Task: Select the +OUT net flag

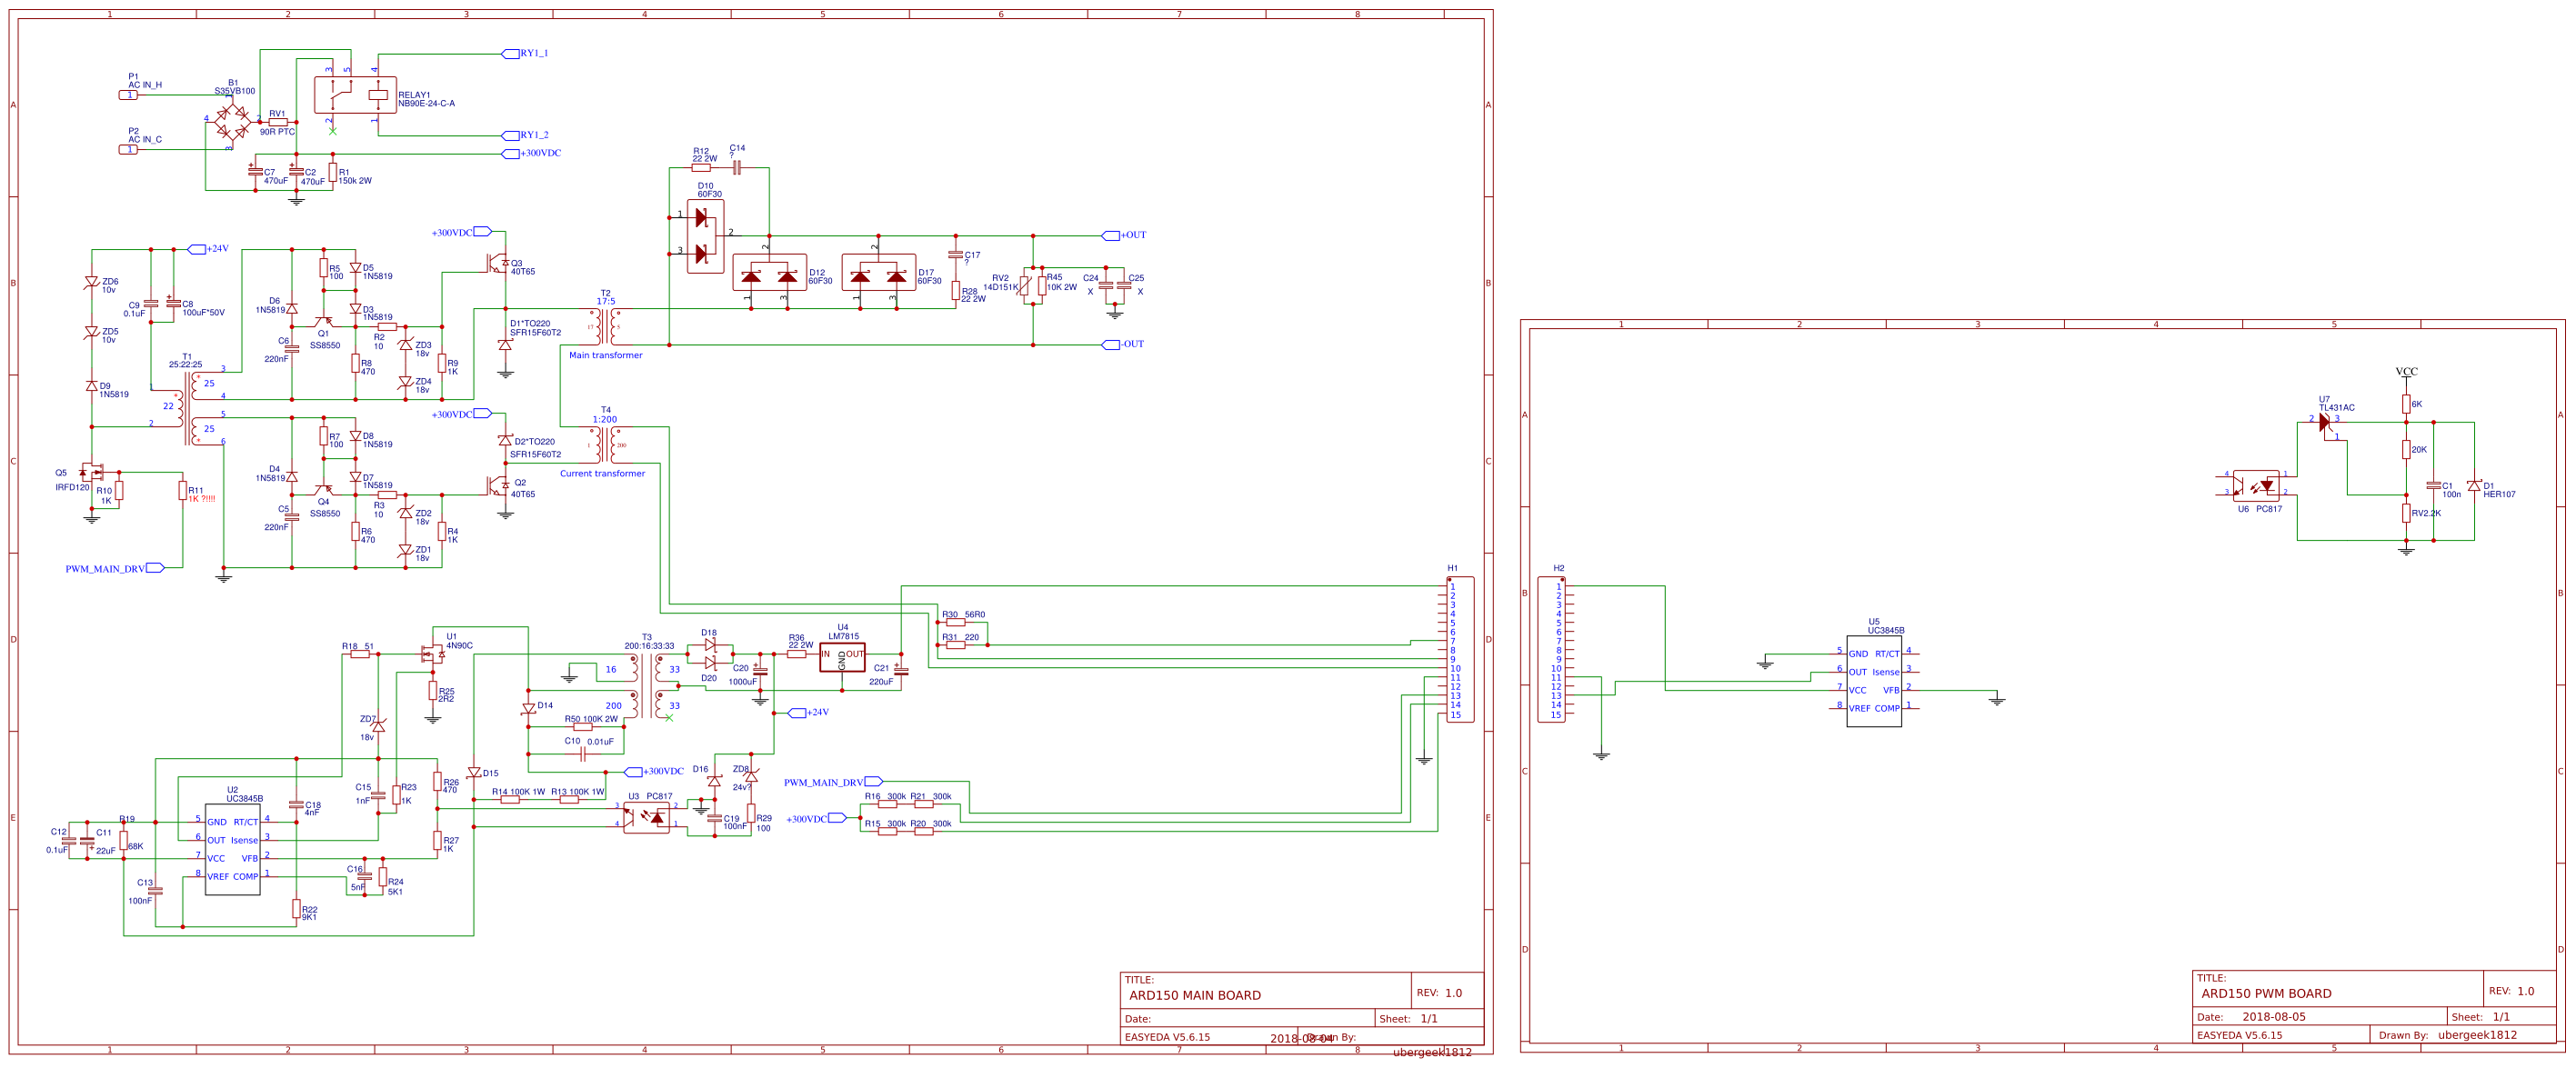Action: point(1124,236)
